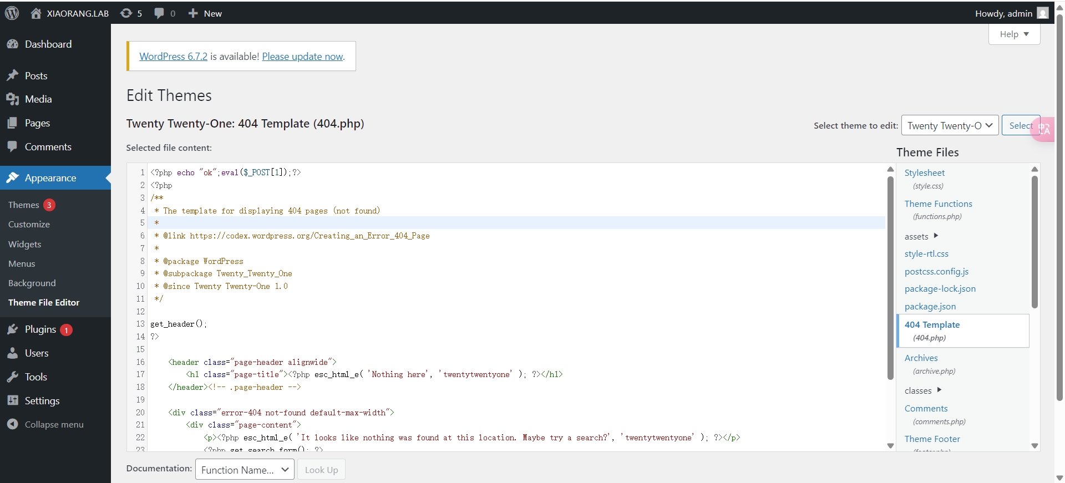1065x483 pixels.
Task: Open package.json file
Action: click(x=930, y=307)
